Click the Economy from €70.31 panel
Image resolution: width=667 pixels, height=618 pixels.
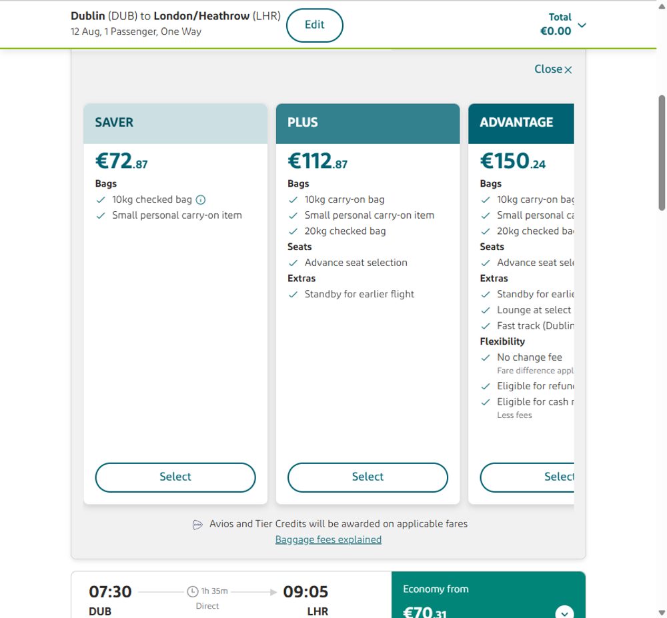coord(488,595)
